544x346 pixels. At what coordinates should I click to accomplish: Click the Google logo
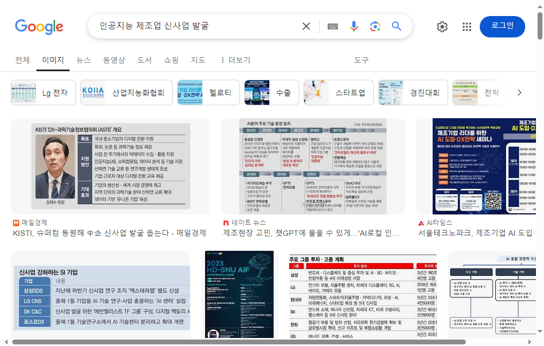point(39,27)
